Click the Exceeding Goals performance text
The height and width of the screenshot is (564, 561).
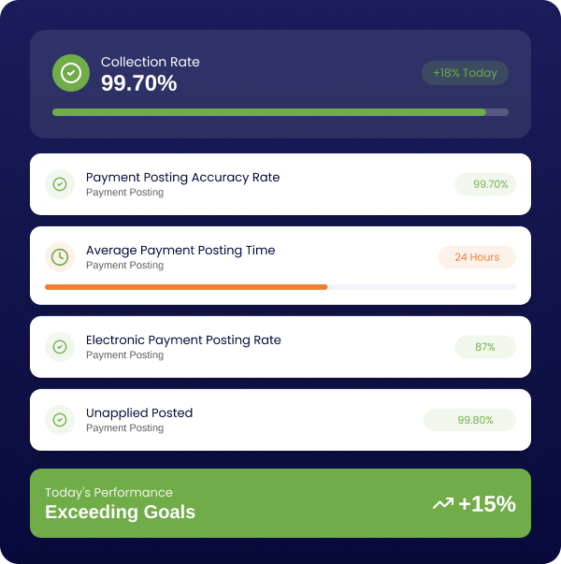120,512
